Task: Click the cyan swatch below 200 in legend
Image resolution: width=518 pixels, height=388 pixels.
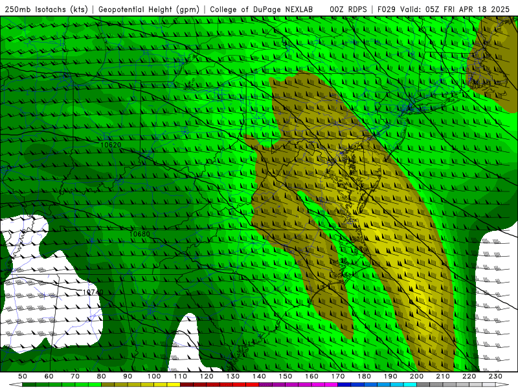Action: coord(411,385)
